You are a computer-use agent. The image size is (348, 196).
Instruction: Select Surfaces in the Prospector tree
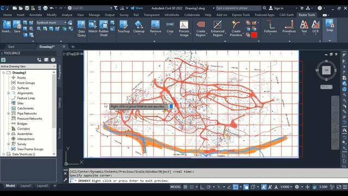pos(23,88)
